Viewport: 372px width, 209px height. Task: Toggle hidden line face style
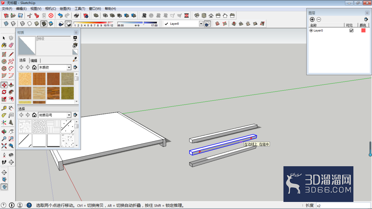(x=29, y=24)
